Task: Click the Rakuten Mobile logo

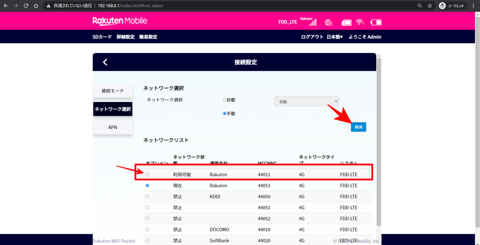Action: (x=120, y=21)
